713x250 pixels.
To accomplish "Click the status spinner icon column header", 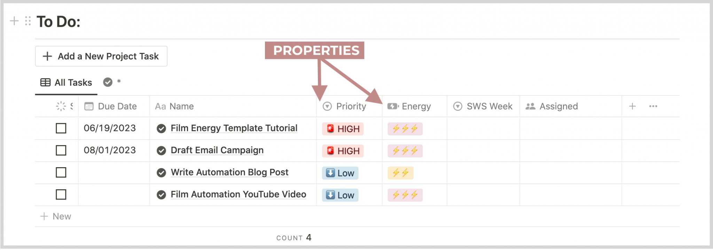I will tap(61, 106).
